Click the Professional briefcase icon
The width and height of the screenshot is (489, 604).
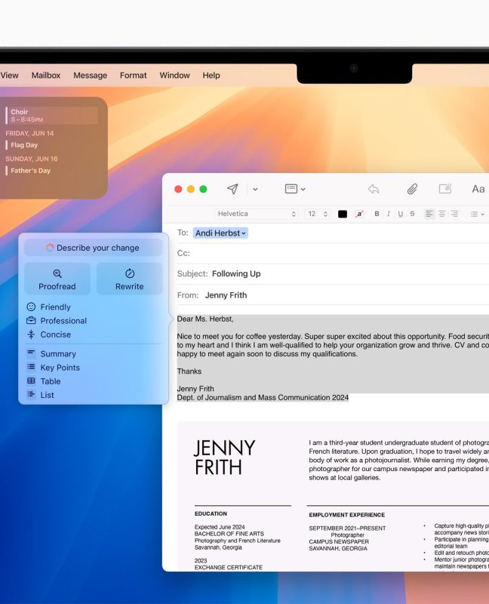point(31,320)
